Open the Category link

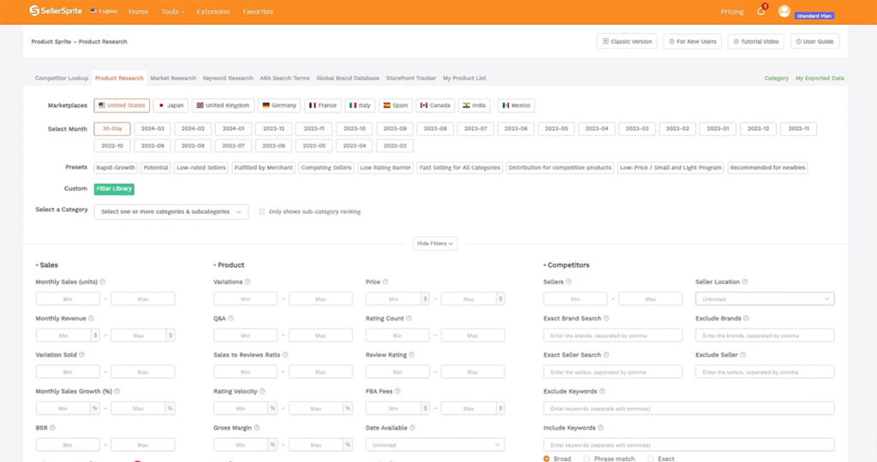(776, 78)
